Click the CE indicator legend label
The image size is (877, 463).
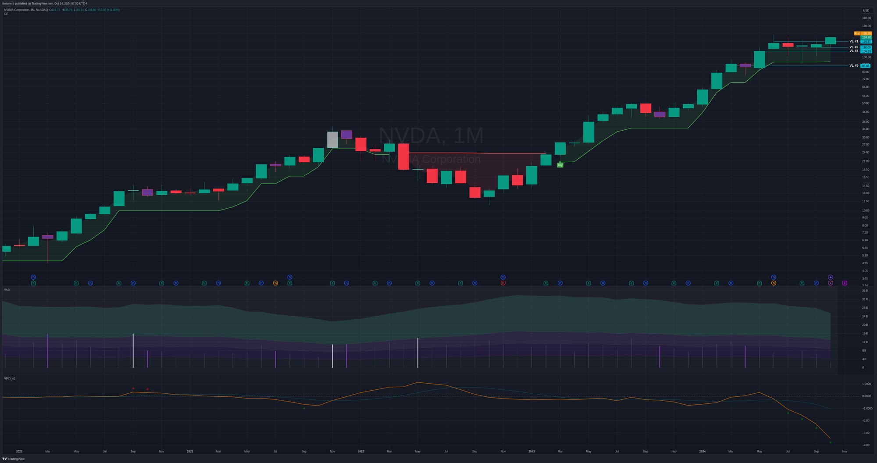6,14
